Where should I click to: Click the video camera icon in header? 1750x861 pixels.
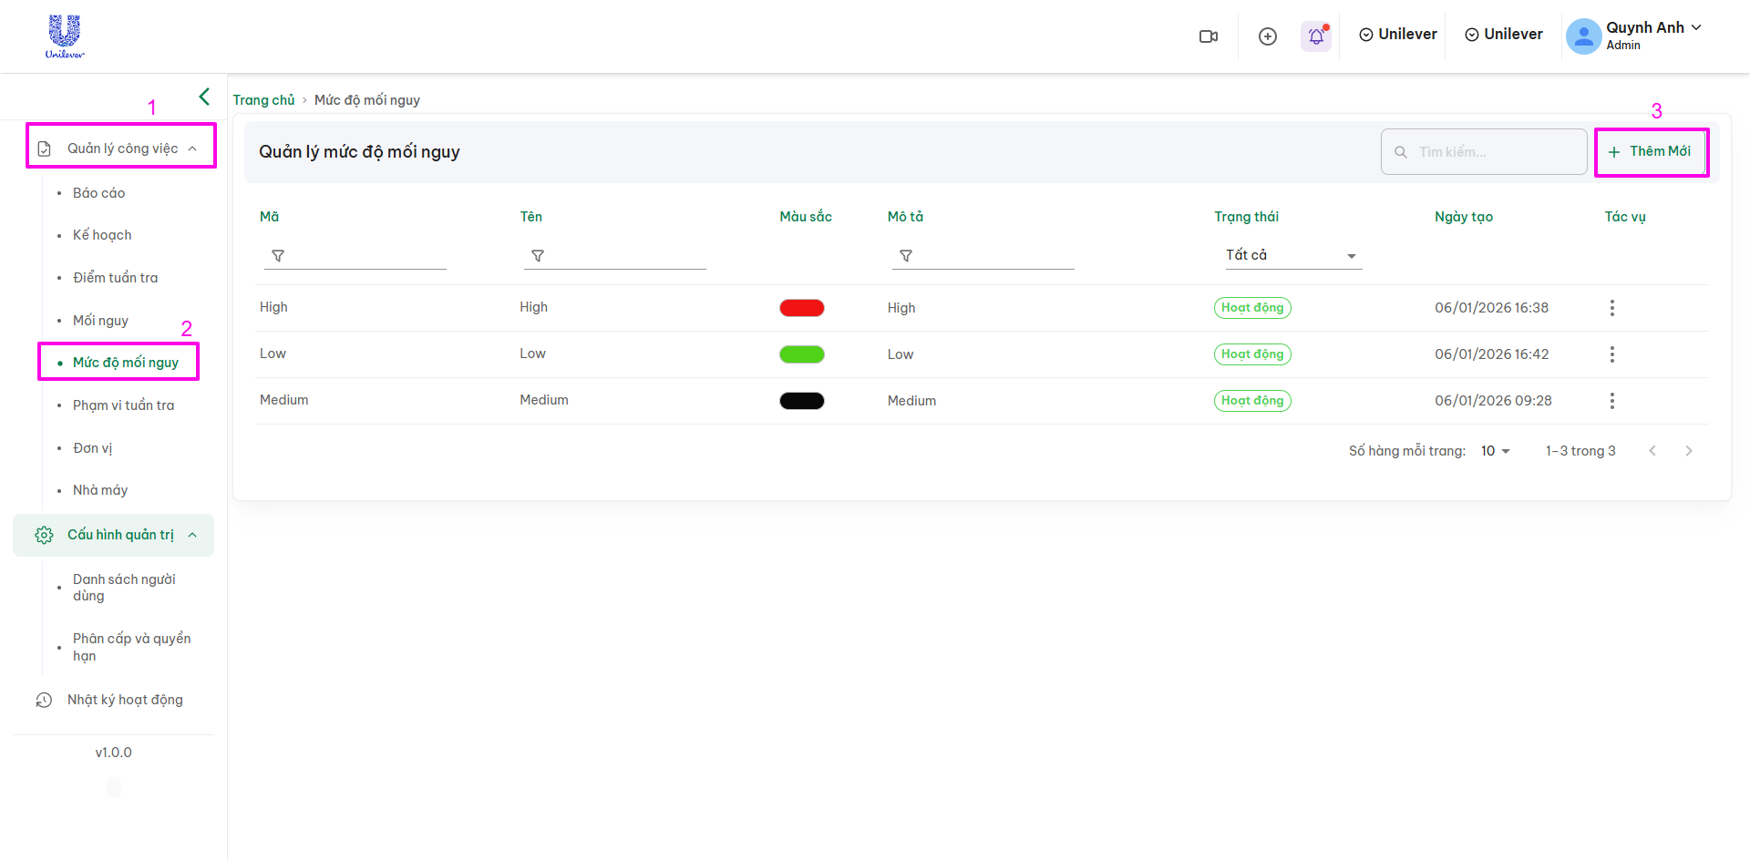coord(1209,36)
